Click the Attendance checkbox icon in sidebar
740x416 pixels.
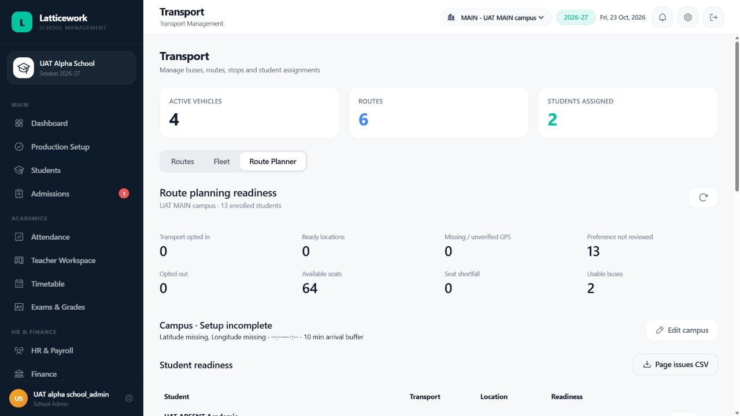tap(19, 237)
